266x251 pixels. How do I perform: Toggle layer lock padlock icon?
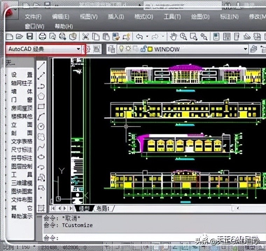143,49
